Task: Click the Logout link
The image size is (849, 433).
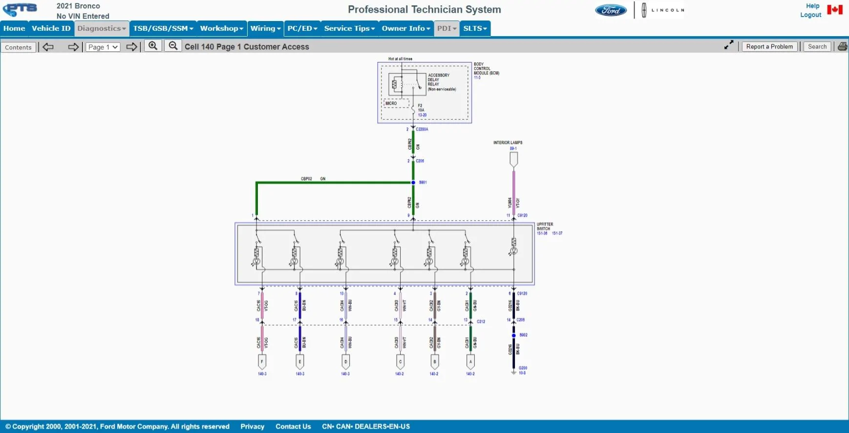Action: coord(811,15)
